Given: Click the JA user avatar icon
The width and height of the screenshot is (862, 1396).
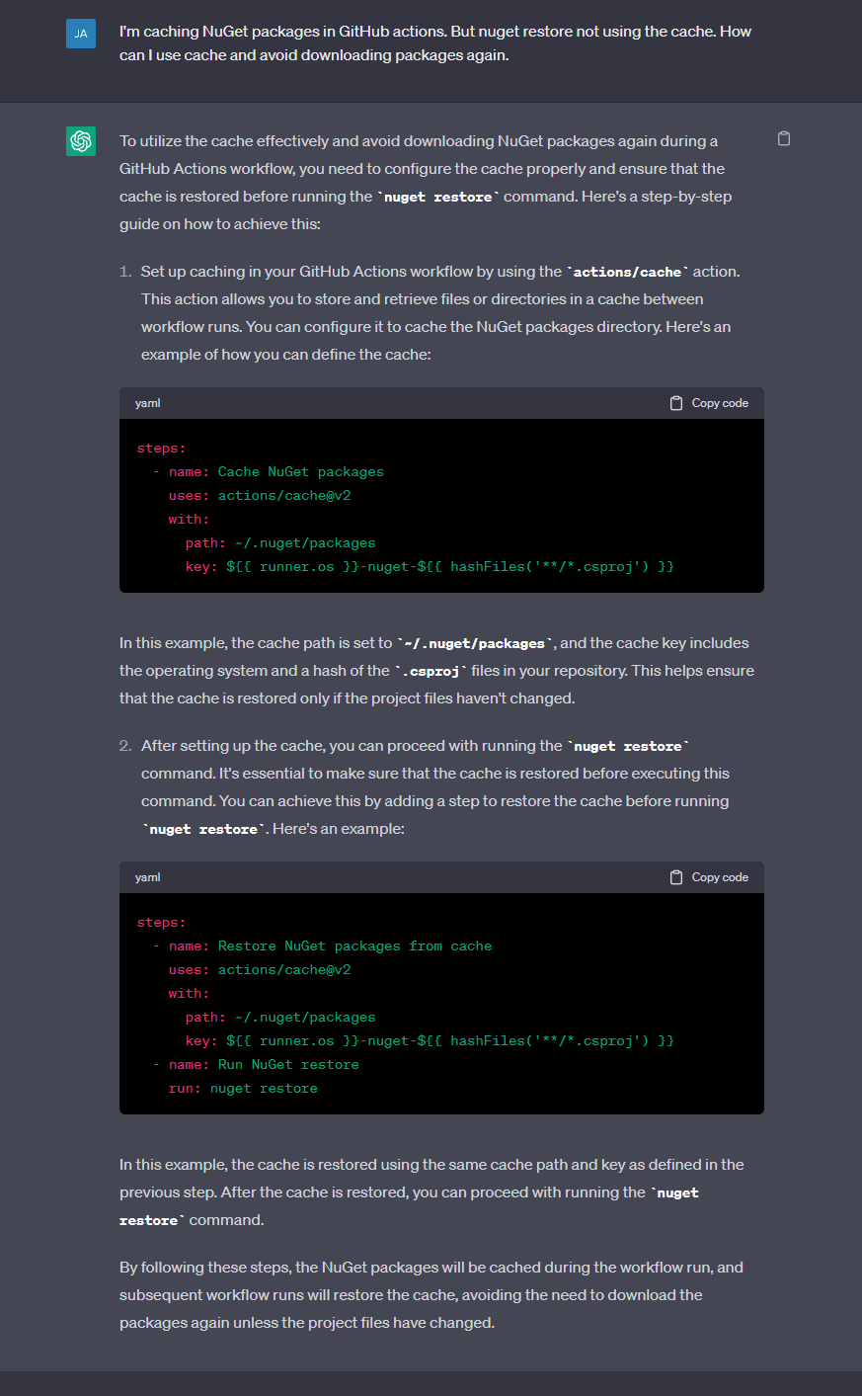Looking at the screenshot, I should (81, 34).
